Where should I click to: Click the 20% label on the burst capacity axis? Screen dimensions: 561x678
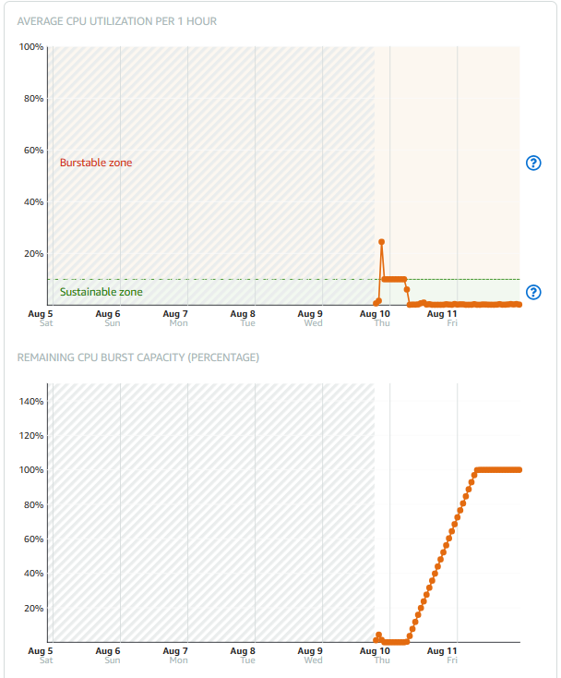point(33,608)
